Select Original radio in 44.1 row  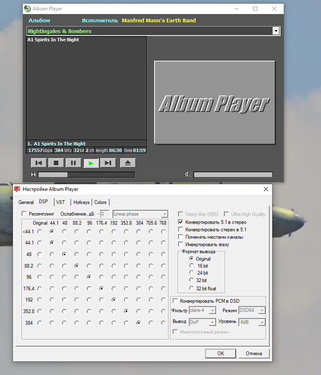39,243
